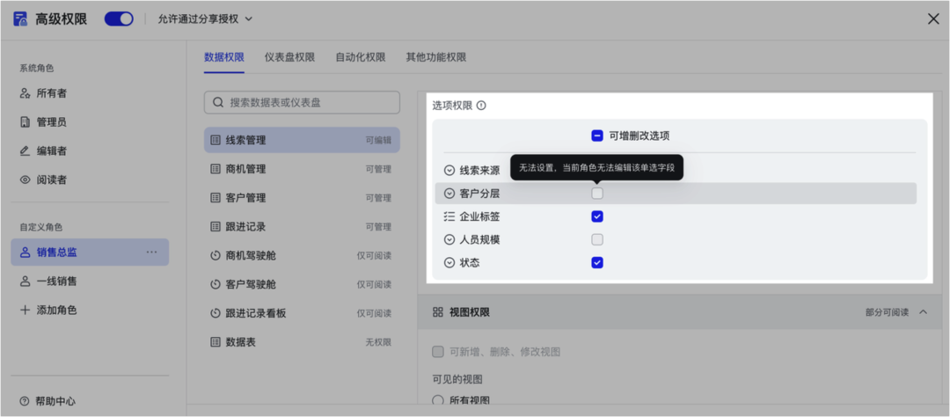This screenshot has width=950, height=417.
Task: Select the 客户管理 table
Action: pyautogui.click(x=302, y=198)
